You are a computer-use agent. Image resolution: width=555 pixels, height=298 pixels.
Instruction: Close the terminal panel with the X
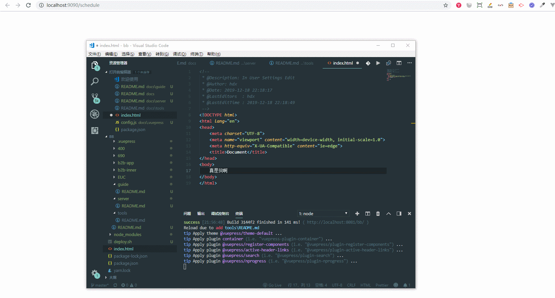[409, 214]
